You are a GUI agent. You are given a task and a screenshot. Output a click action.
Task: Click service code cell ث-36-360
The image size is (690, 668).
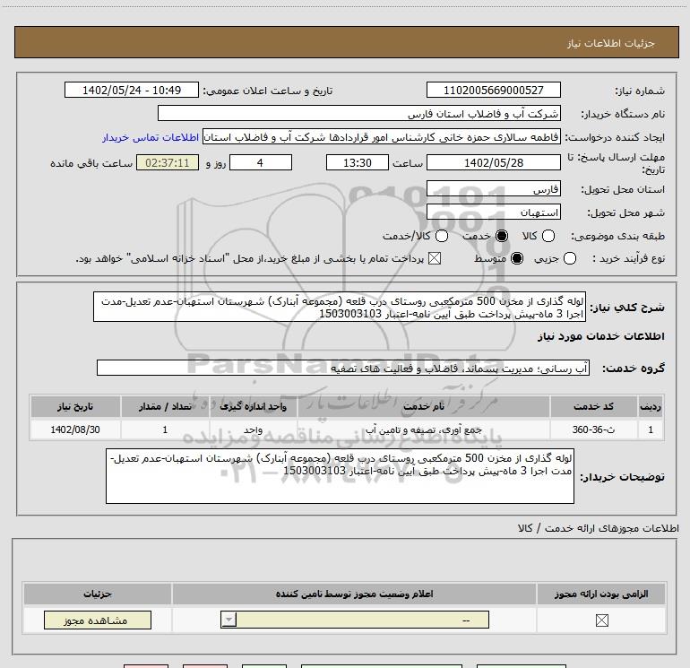click(593, 429)
